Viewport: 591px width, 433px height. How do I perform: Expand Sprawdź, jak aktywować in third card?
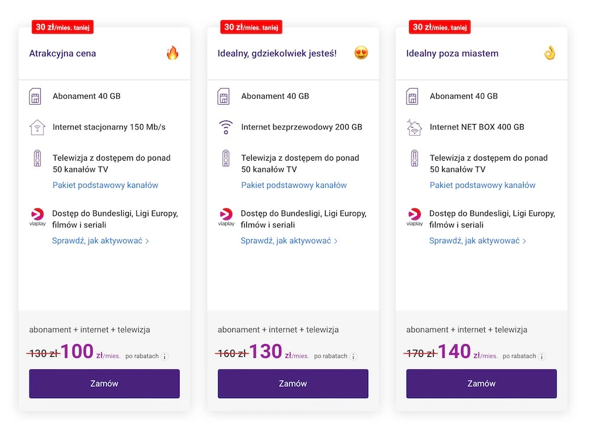(478, 241)
